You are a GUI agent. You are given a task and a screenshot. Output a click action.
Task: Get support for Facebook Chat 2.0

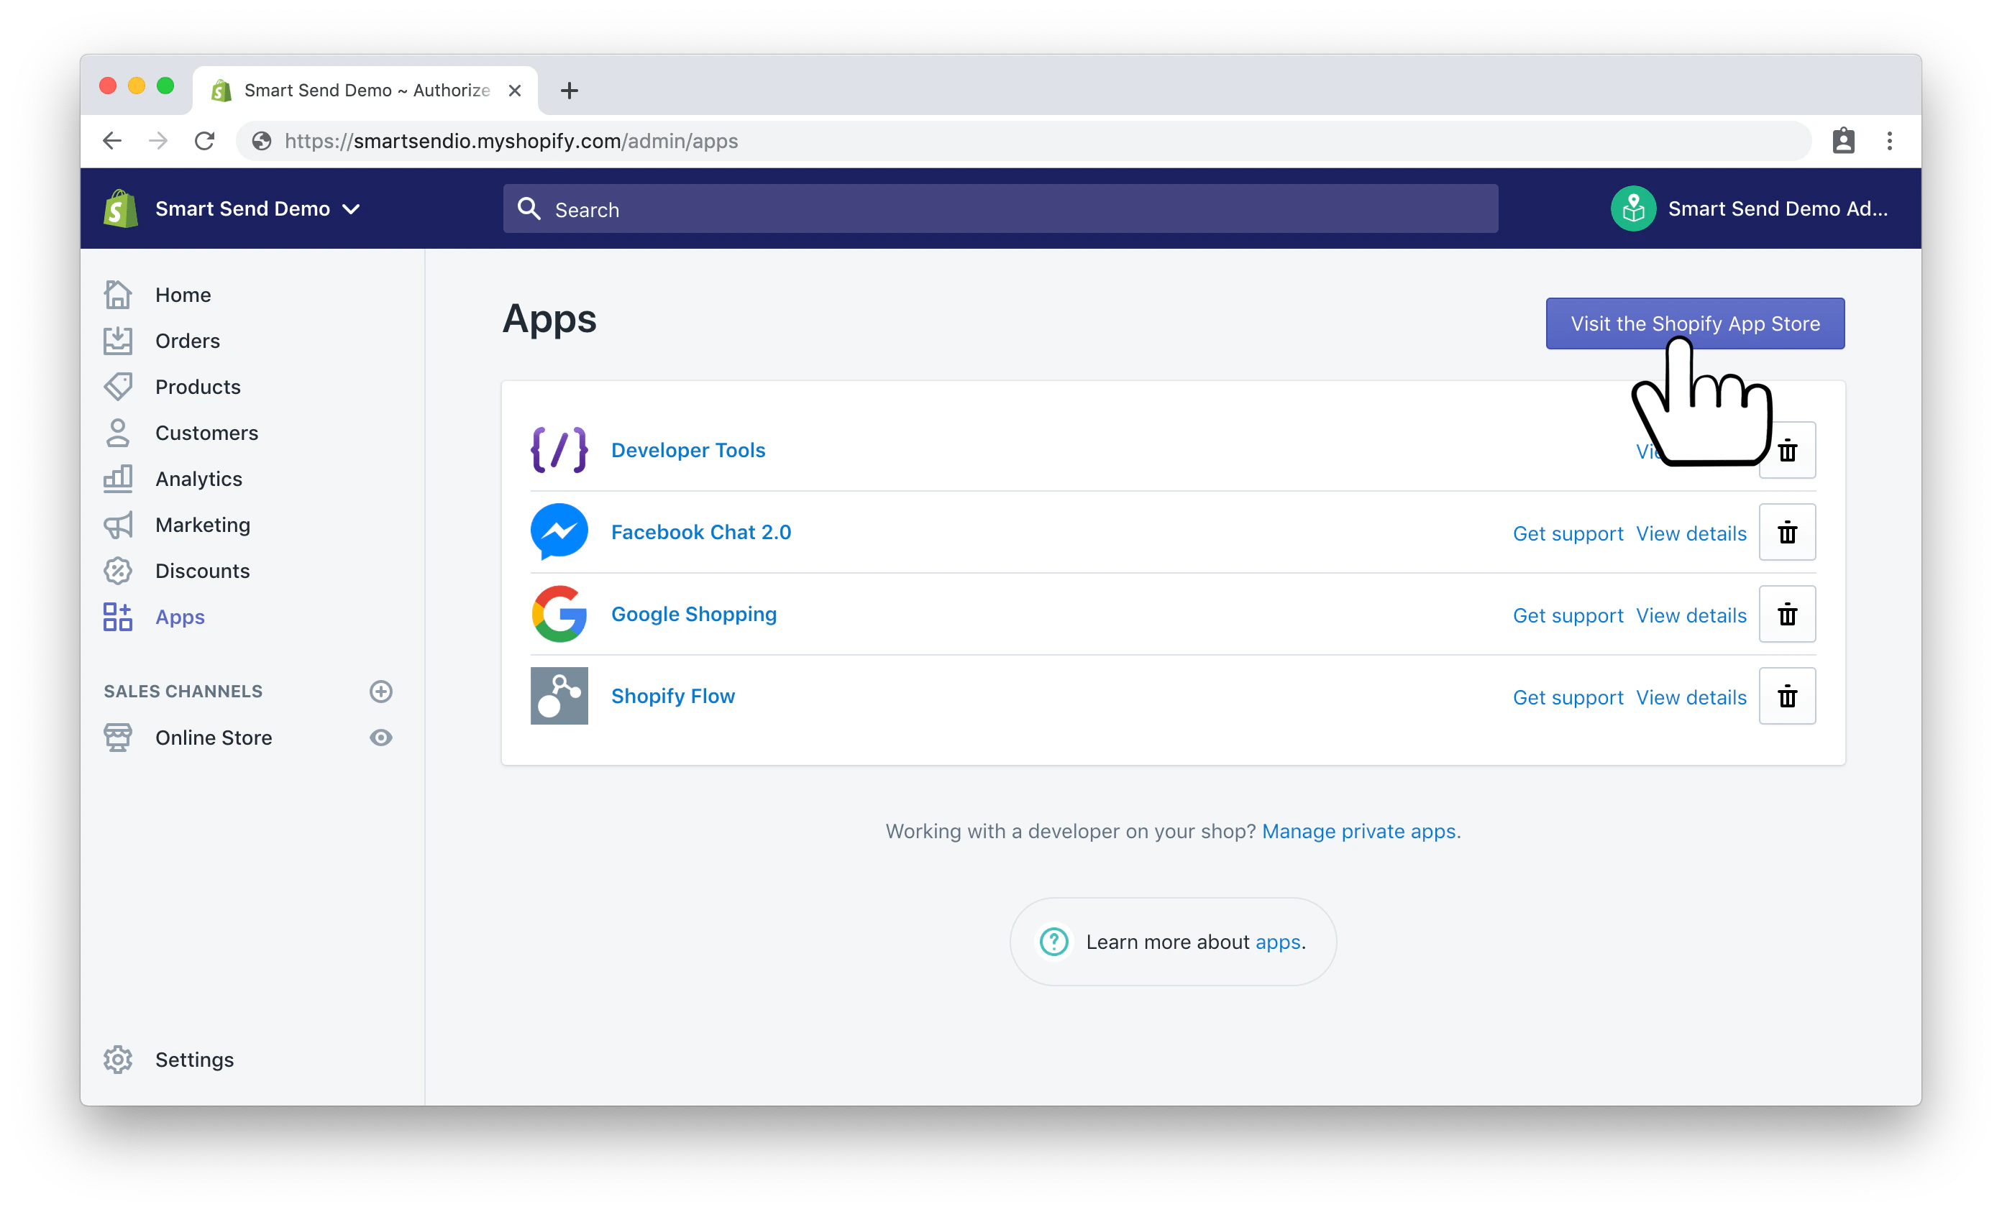[1568, 533]
